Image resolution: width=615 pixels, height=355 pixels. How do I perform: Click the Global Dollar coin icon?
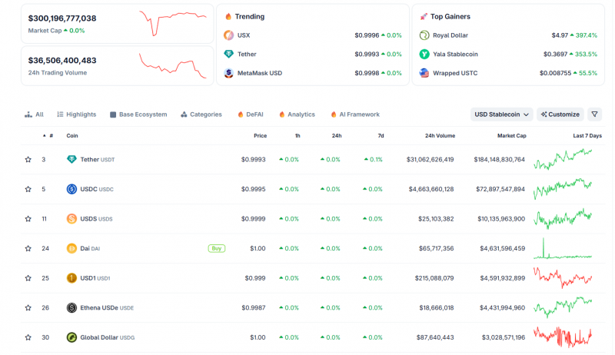click(71, 337)
